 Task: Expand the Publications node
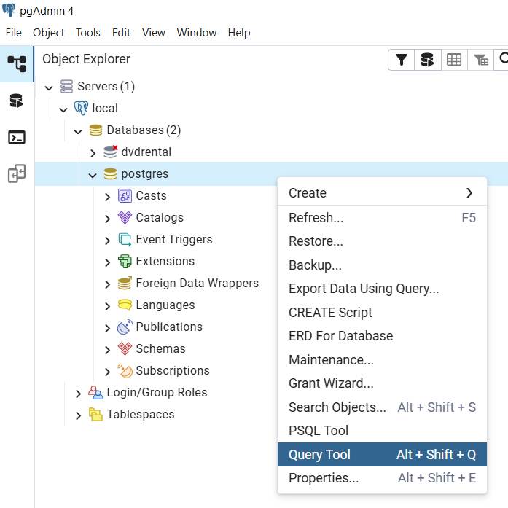pyautogui.click(x=108, y=328)
